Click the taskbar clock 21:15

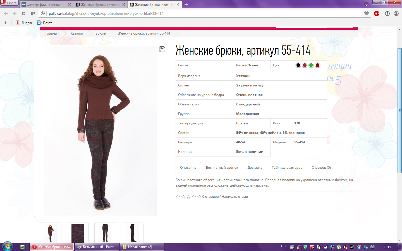coord(387,247)
